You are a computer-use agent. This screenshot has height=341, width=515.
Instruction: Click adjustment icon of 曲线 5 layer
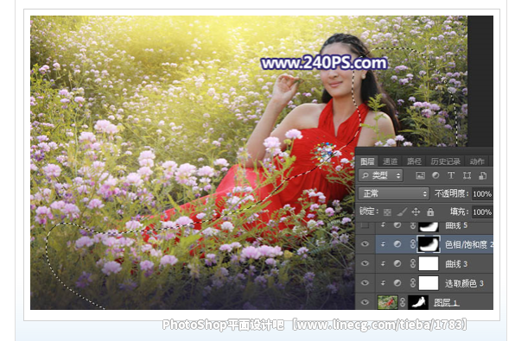coord(397,225)
